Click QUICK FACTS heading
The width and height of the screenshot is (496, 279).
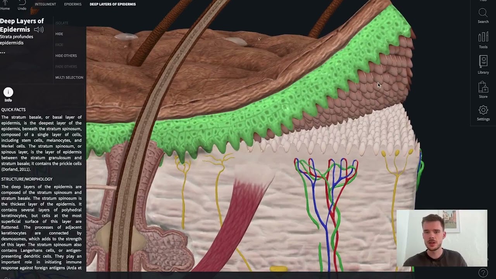coord(13,110)
